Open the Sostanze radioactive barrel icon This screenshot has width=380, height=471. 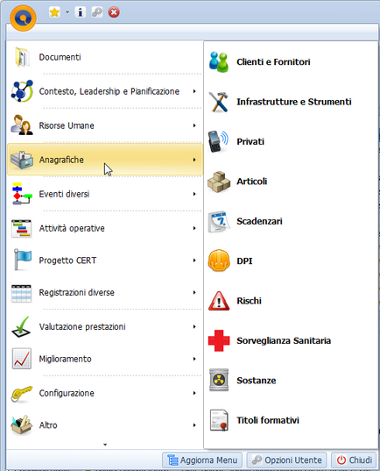(x=219, y=381)
